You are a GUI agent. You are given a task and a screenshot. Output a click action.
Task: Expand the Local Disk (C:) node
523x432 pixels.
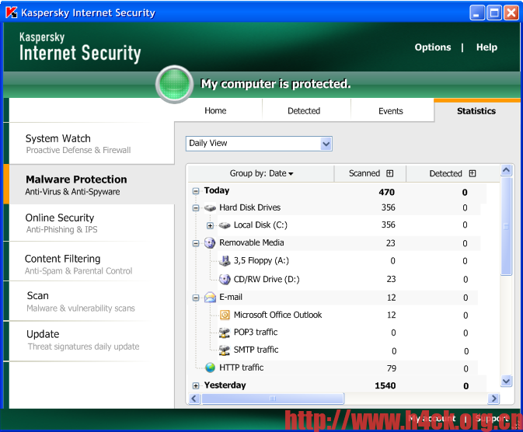coord(210,226)
